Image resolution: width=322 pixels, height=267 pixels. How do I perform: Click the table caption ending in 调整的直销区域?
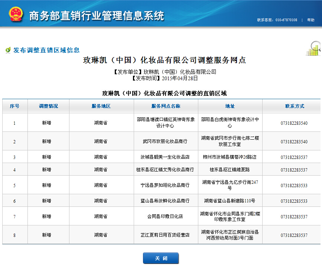pyautogui.click(x=164, y=94)
